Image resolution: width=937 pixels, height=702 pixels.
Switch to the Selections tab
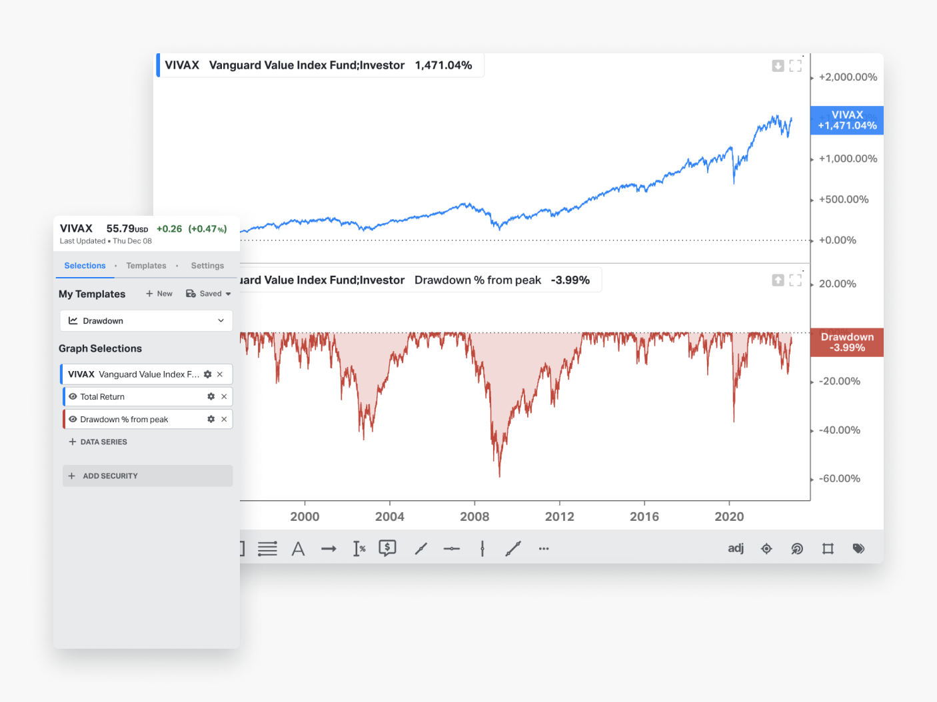click(x=85, y=266)
